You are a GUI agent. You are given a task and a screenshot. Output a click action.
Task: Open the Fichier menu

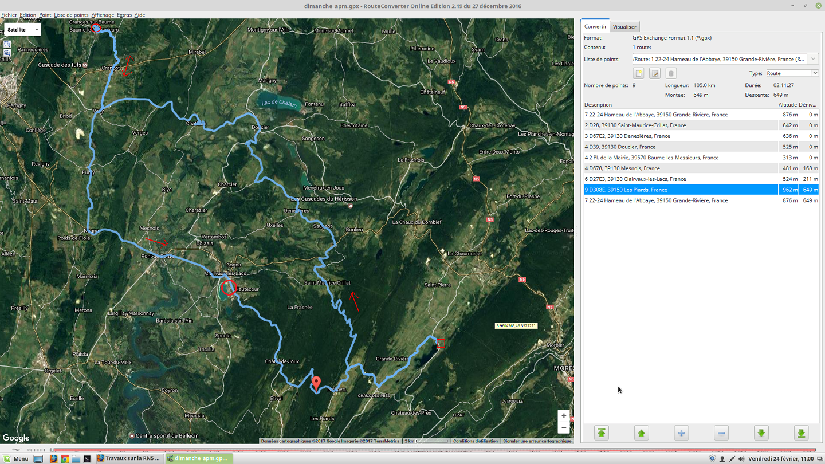pyautogui.click(x=9, y=15)
